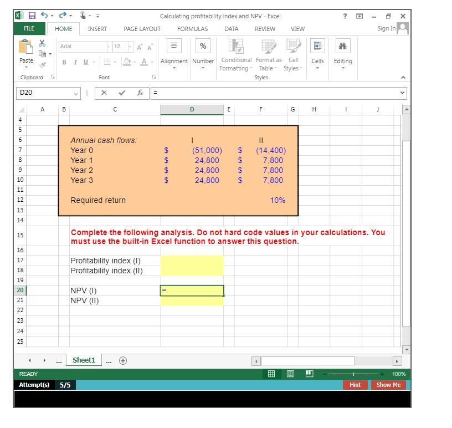452x428 pixels.
Task: Select the Sheet1 tab
Action: click(84, 360)
